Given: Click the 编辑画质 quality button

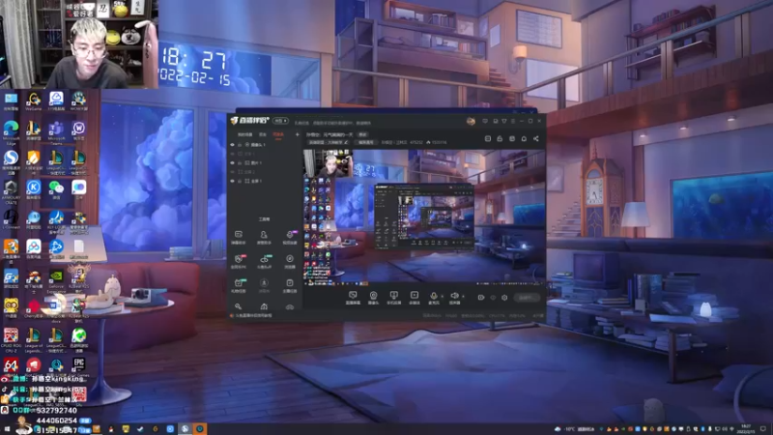Looking at the screenshot, I should point(366,142).
